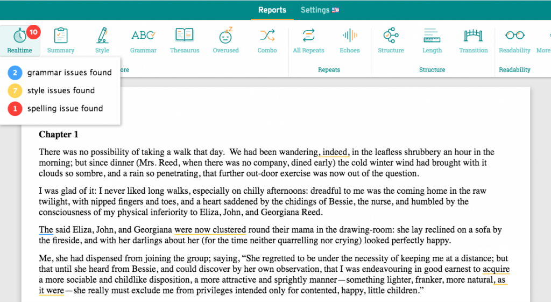Click underlined 'The' starting third paragraph
Viewport: 551px width, 302px height.
[46, 229]
